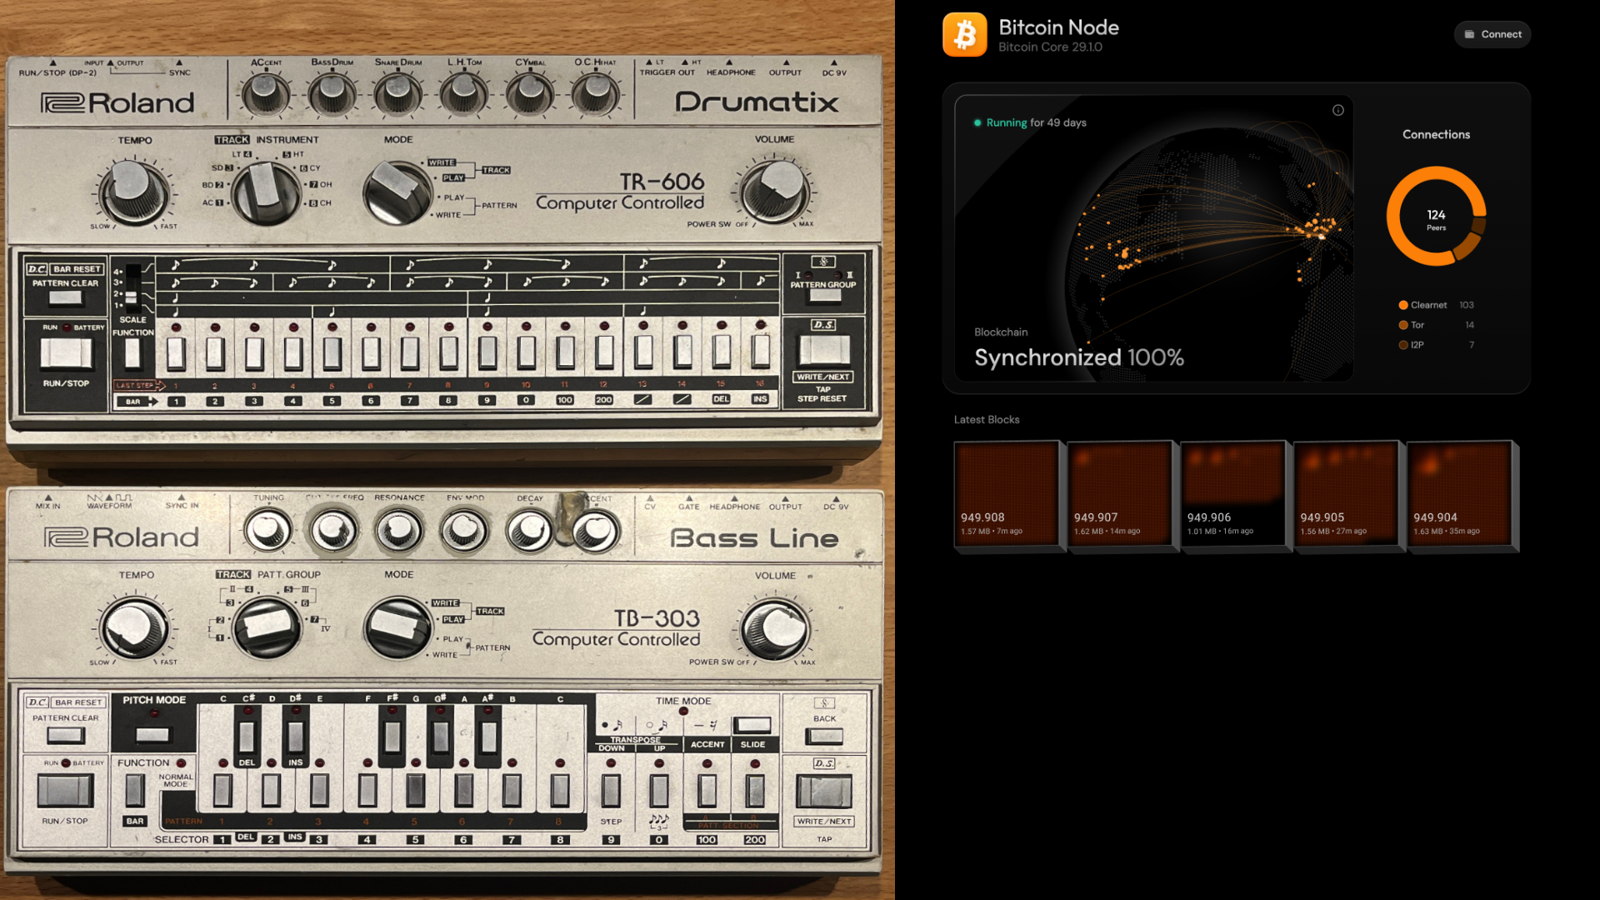Click the TB-303 Mode selector knob
This screenshot has width=1600, height=900.
click(x=398, y=627)
